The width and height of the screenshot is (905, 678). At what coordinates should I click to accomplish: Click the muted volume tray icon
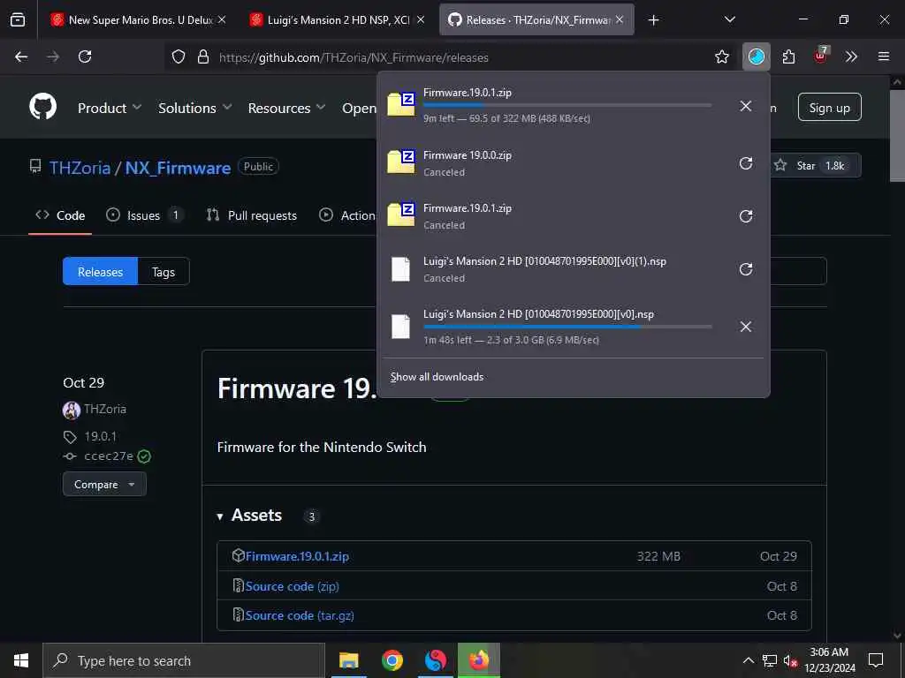(x=790, y=660)
